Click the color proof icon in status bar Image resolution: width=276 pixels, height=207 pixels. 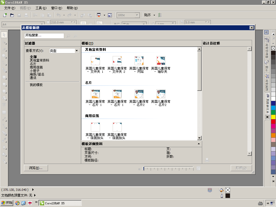point(210,190)
